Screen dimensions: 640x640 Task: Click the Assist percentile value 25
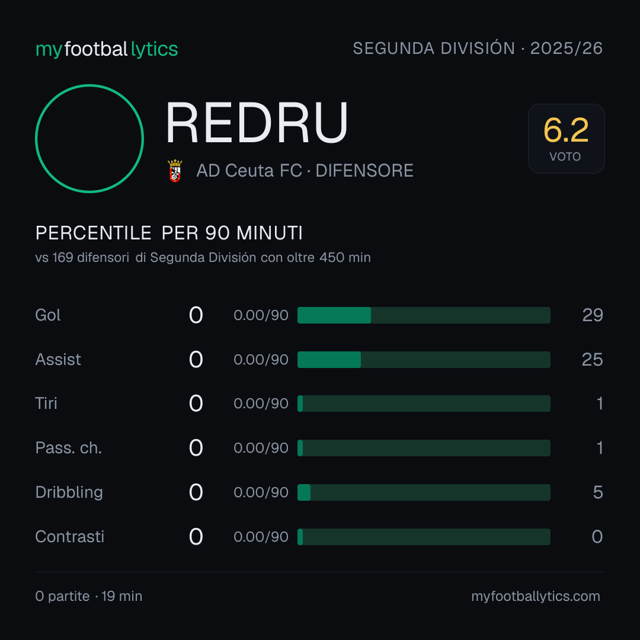(x=592, y=360)
